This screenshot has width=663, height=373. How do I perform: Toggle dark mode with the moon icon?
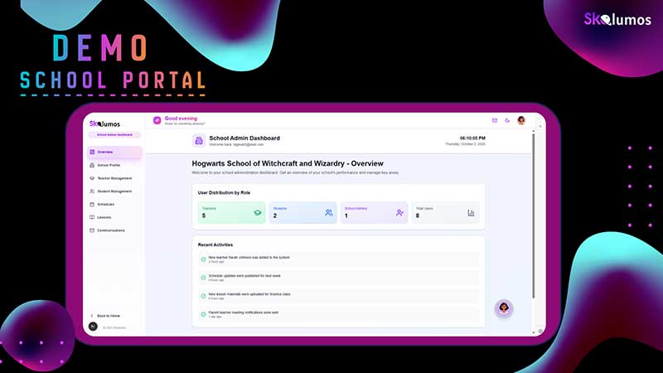pyautogui.click(x=507, y=120)
